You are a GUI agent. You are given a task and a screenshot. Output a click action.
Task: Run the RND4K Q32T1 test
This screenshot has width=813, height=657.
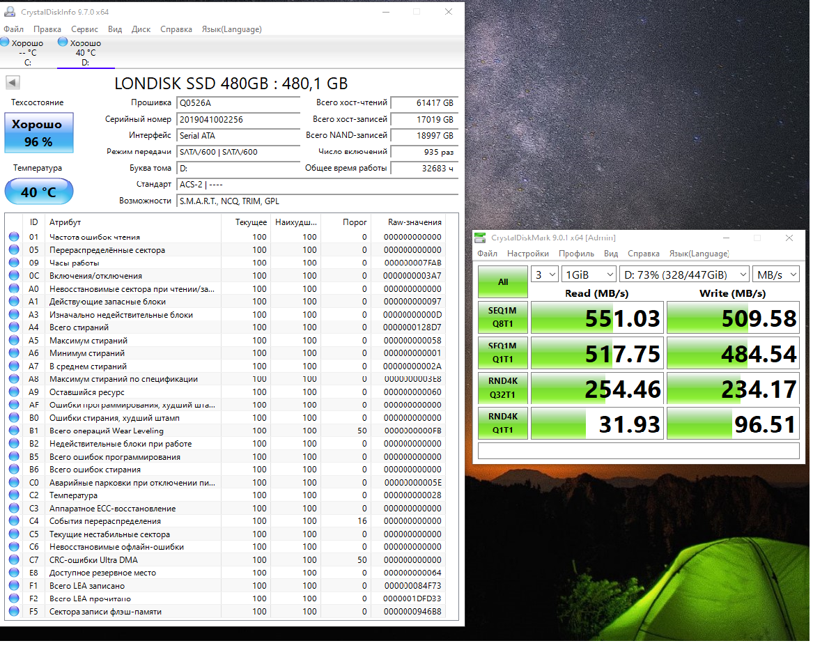coord(503,387)
